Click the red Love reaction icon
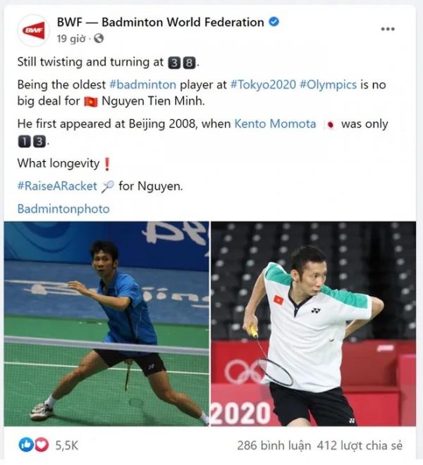Viewport: 423px width, 465px height. point(42,445)
